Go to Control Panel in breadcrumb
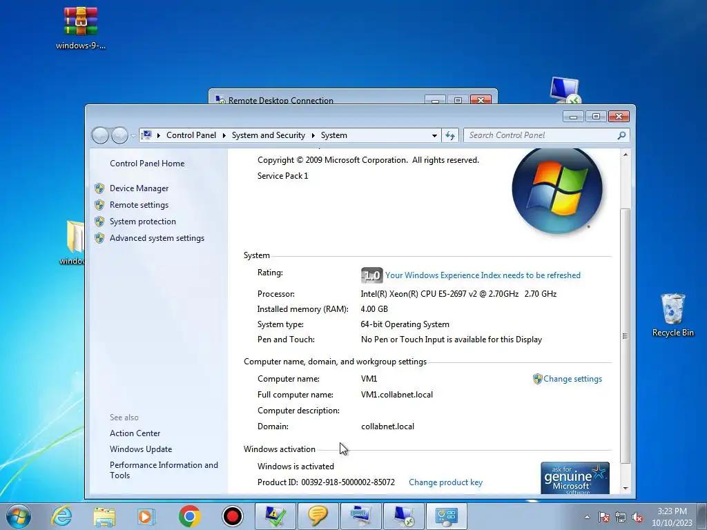This screenshot has width=707, height=530. click(x=191, y=135)
